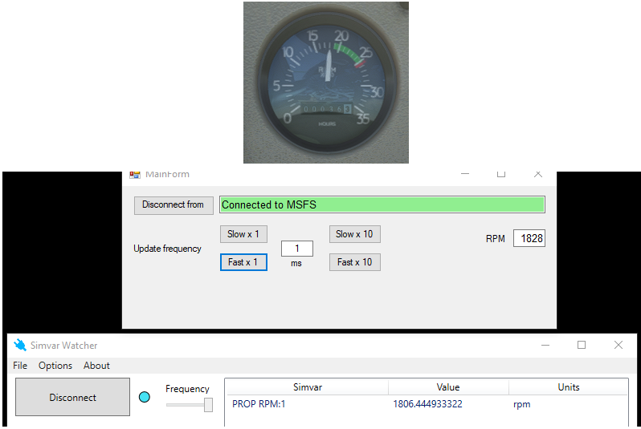This screenshot has width=641, height=429.
Task: Open the About menu
Action: tap(96, 366)
